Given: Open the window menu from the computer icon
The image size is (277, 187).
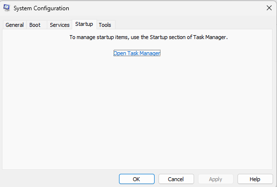Looking at the screenshot, I should 6,8.
